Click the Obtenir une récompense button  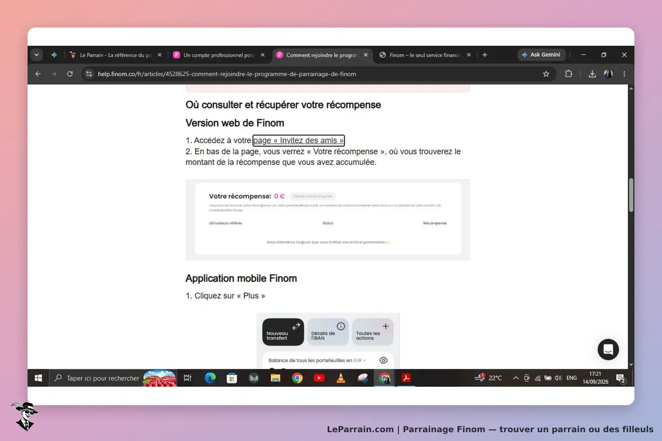pyautogui.click(x=313, y=196)
